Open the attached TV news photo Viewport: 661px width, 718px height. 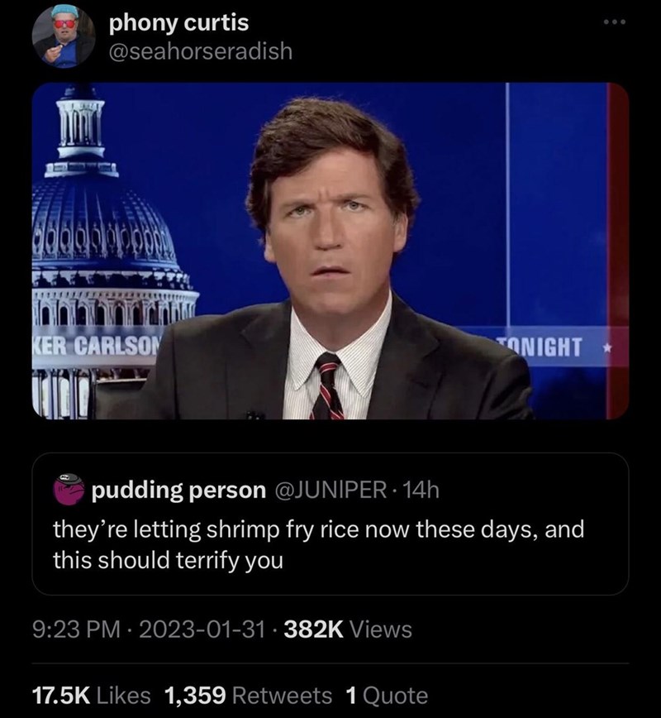330,251
